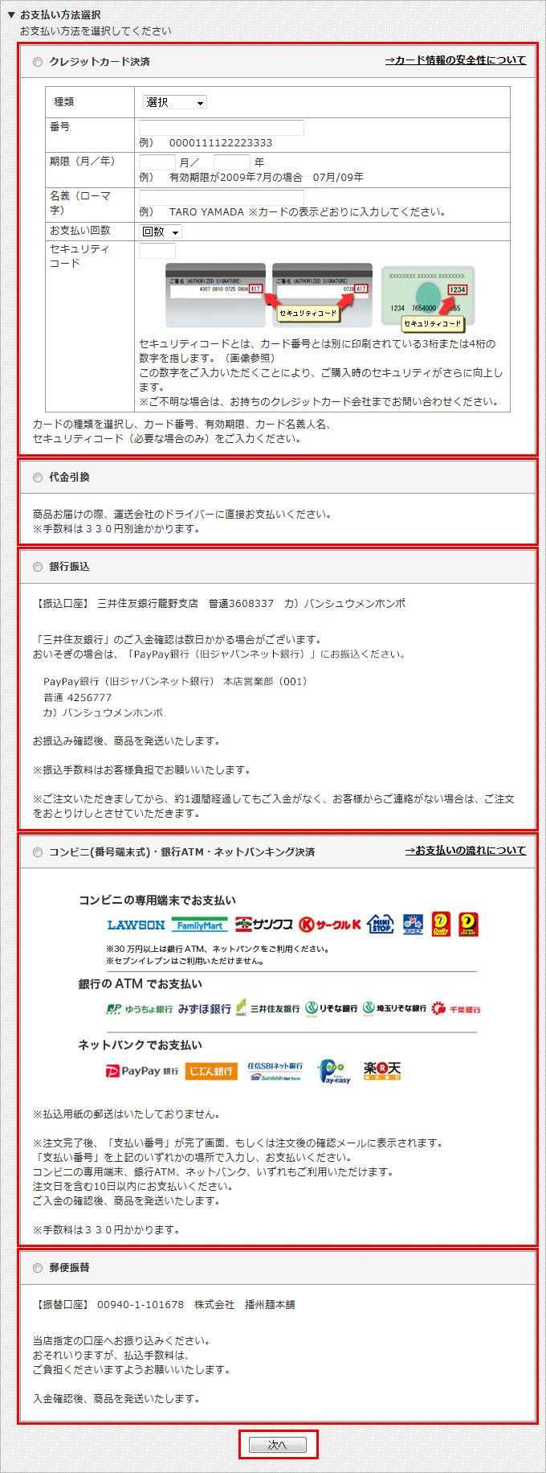The height and width of the screenshot is (1473, 546).
Task: Click the LAWSON logo
Action: coord(136,925)
